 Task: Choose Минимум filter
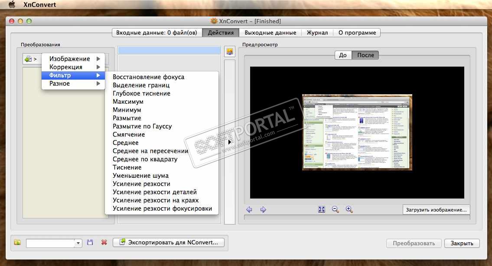click(162, 110)
